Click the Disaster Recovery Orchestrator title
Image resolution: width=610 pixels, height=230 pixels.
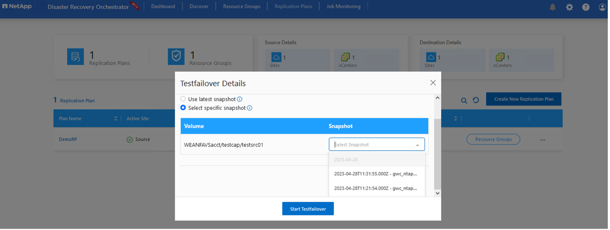click(x=89, y=7)
